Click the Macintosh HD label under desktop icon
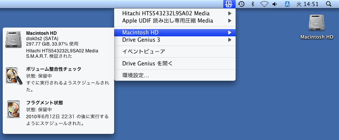Image resolution: width=339 pixels, height=140 pixels. (317, 37)
